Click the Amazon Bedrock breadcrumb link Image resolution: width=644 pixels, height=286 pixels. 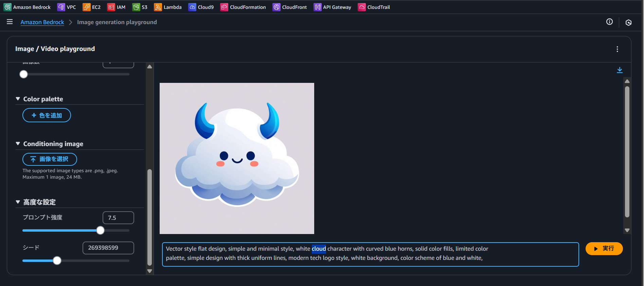pos(42,22)
